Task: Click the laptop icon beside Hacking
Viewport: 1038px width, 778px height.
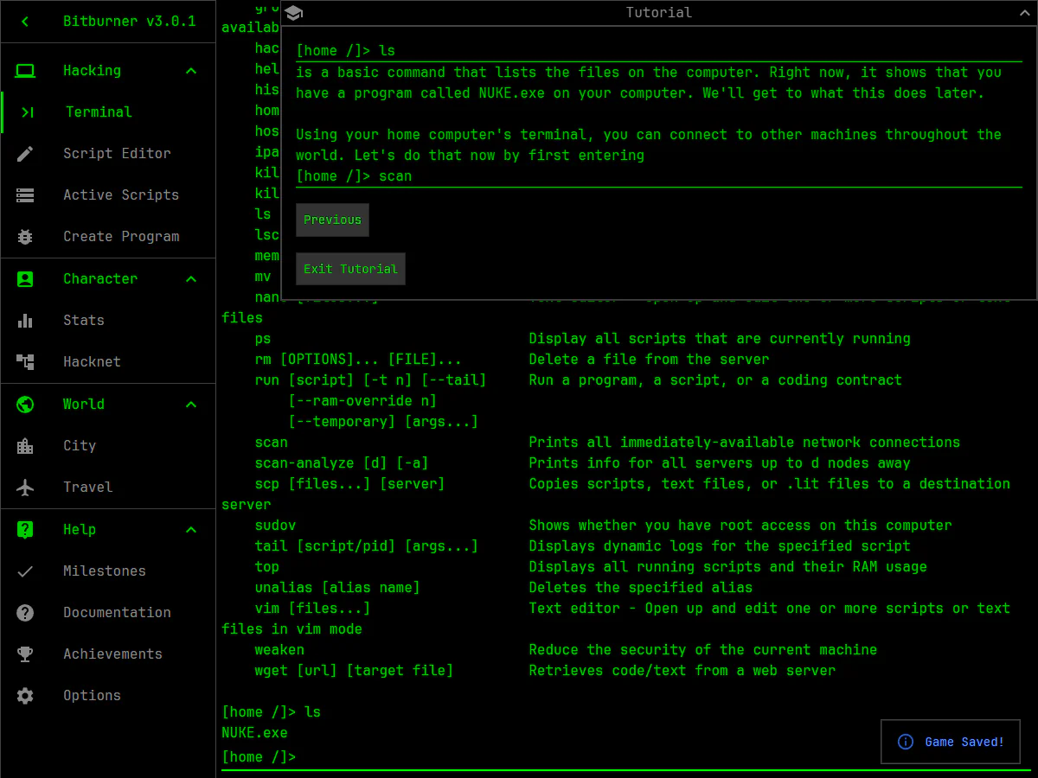Action: coord(25,71)
